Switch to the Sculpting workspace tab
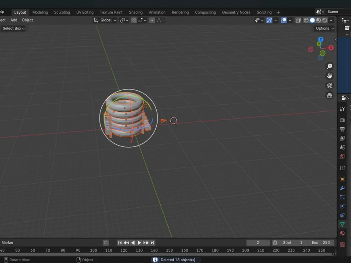Screen dimensions: 351x263 pos(62,12)
